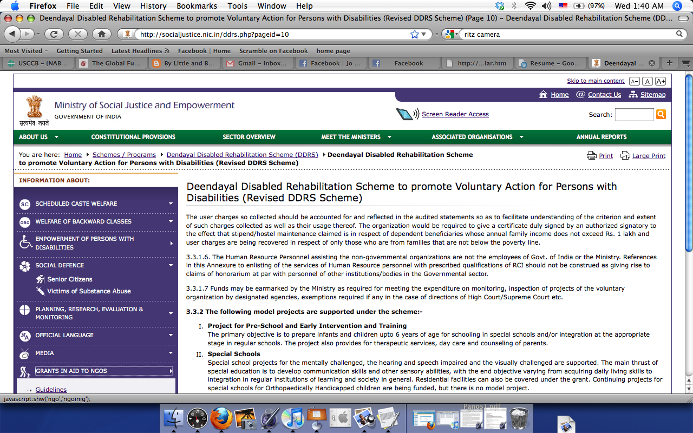Expand the Official Language section

(96, 335)
